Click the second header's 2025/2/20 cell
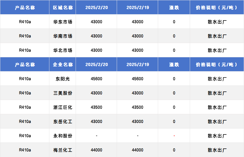The width and height of the screenshot is (244, 157). tap(96, 64)
